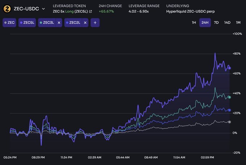Toggle the ZEC2L series chip

click(x=73, y=22)
